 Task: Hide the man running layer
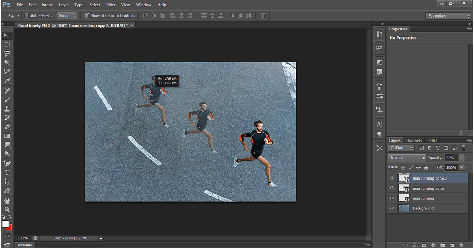[x=392, y=198]
